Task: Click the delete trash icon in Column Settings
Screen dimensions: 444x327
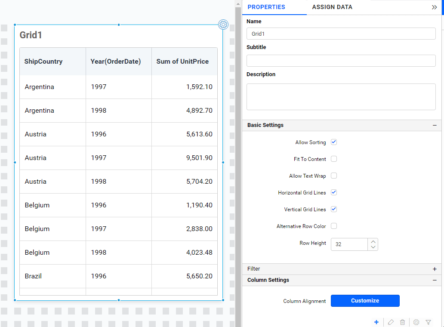Action: click(x=402, y=322)
